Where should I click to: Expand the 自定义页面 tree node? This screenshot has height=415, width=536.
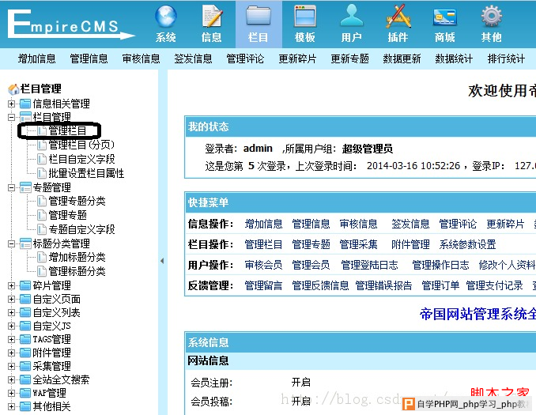tap(11, 299)
